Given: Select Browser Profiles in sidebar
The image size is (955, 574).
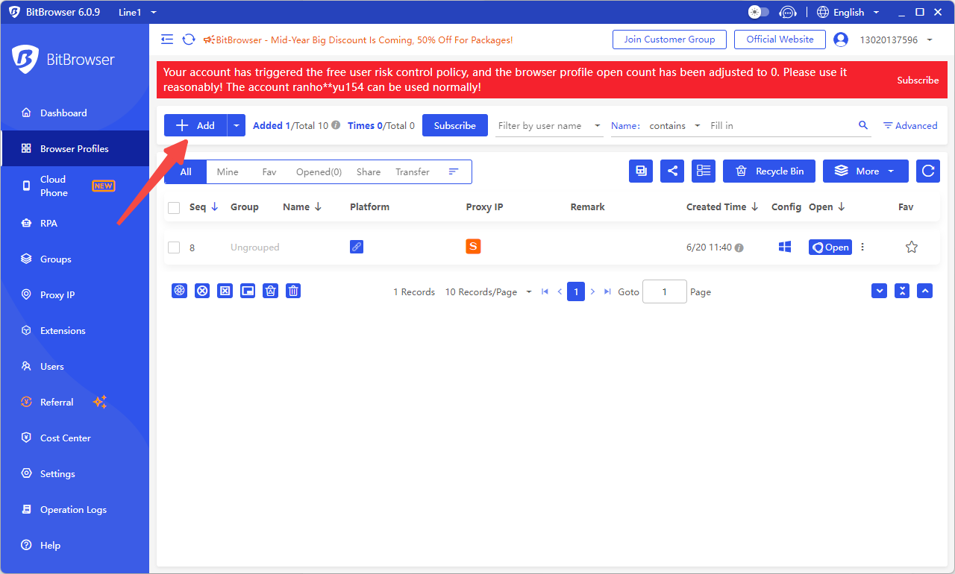Looking at the screenshot, I should (75, 148).
